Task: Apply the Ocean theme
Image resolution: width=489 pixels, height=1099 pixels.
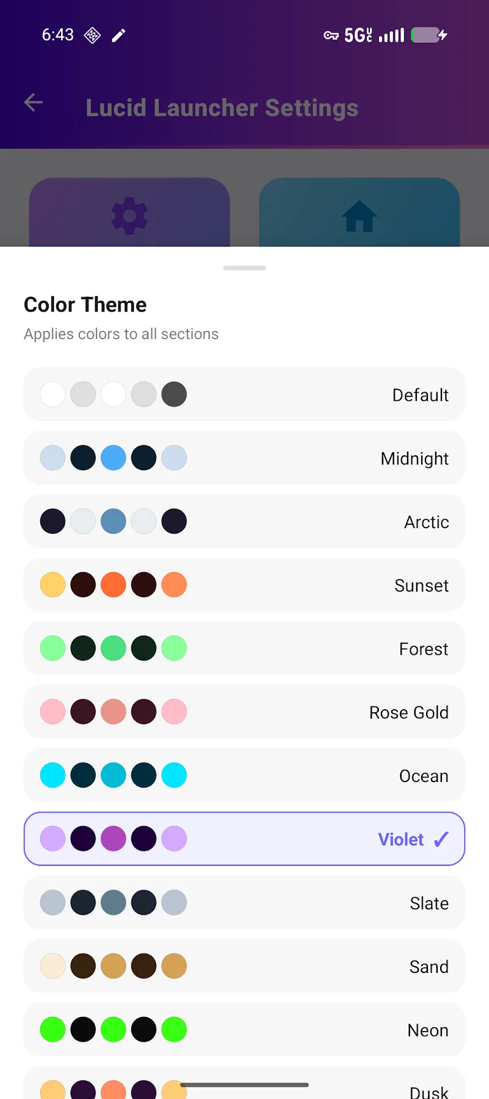Action: (x=244, y=775)
